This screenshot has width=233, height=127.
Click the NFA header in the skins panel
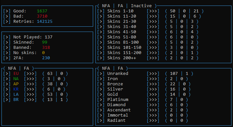(x=106, y=6)
